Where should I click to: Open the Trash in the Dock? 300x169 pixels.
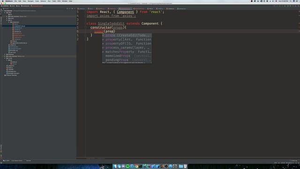pos(185,166)
